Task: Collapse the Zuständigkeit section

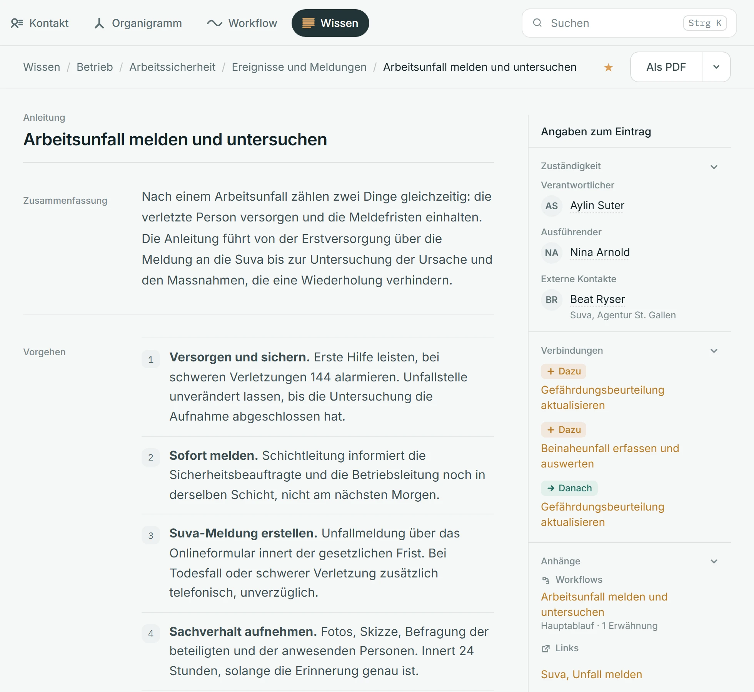Action: point(714,167)
